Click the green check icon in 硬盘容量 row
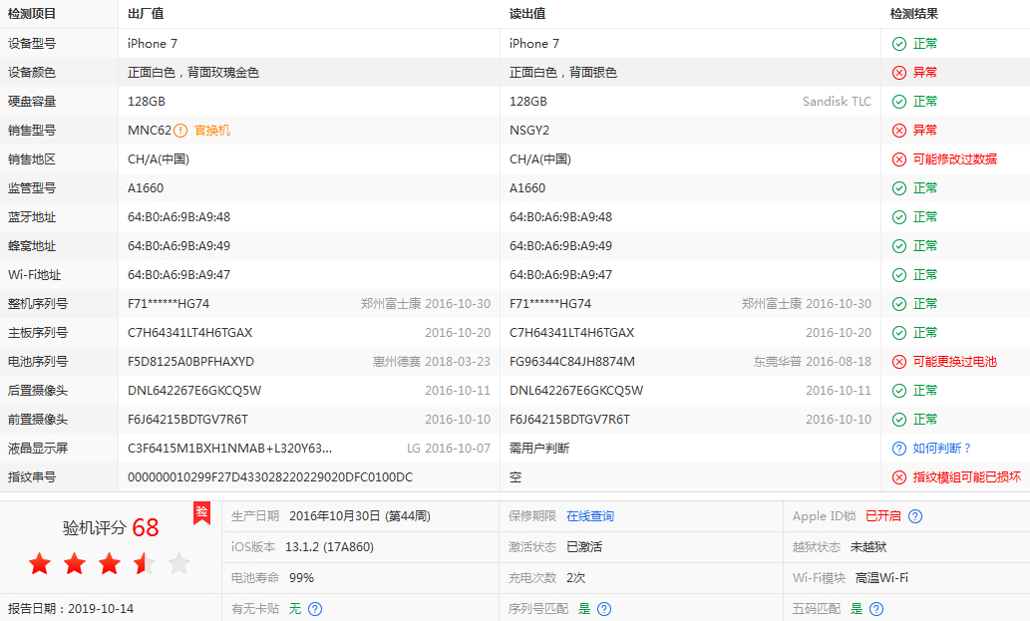This screenshot has height=621, width=1030. [899, 102]
